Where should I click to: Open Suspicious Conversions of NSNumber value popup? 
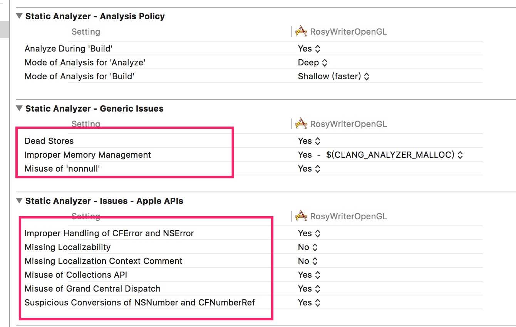click(x=309, y=302)
